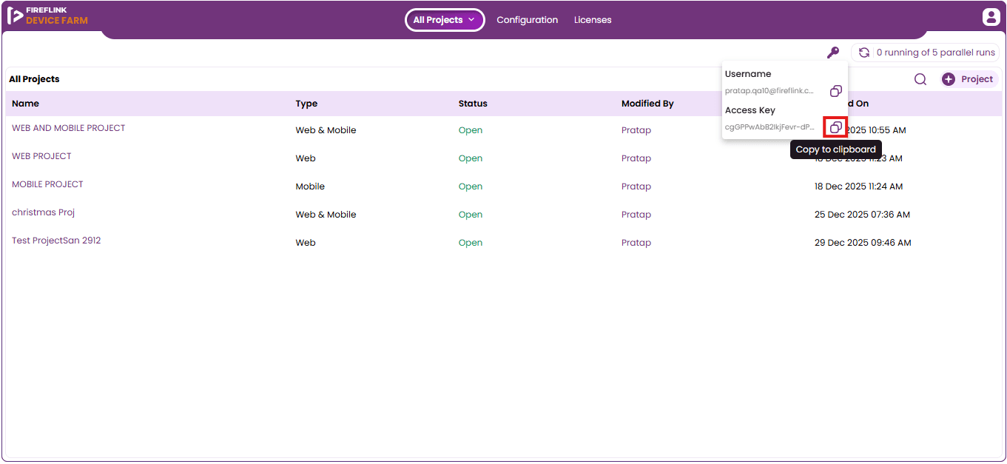The width and height of the screenshot is (1007, 464).
Task: Click Open status of MOBILE PROJECT row
Action: pos(471,186)
